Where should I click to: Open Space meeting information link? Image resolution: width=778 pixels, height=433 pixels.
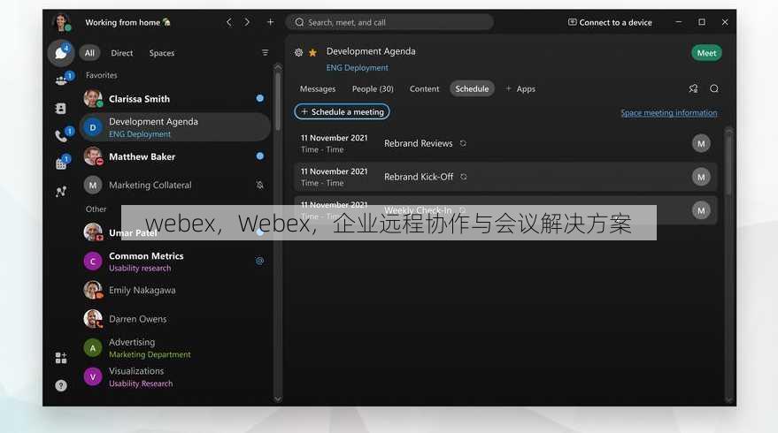pos(669,113)
